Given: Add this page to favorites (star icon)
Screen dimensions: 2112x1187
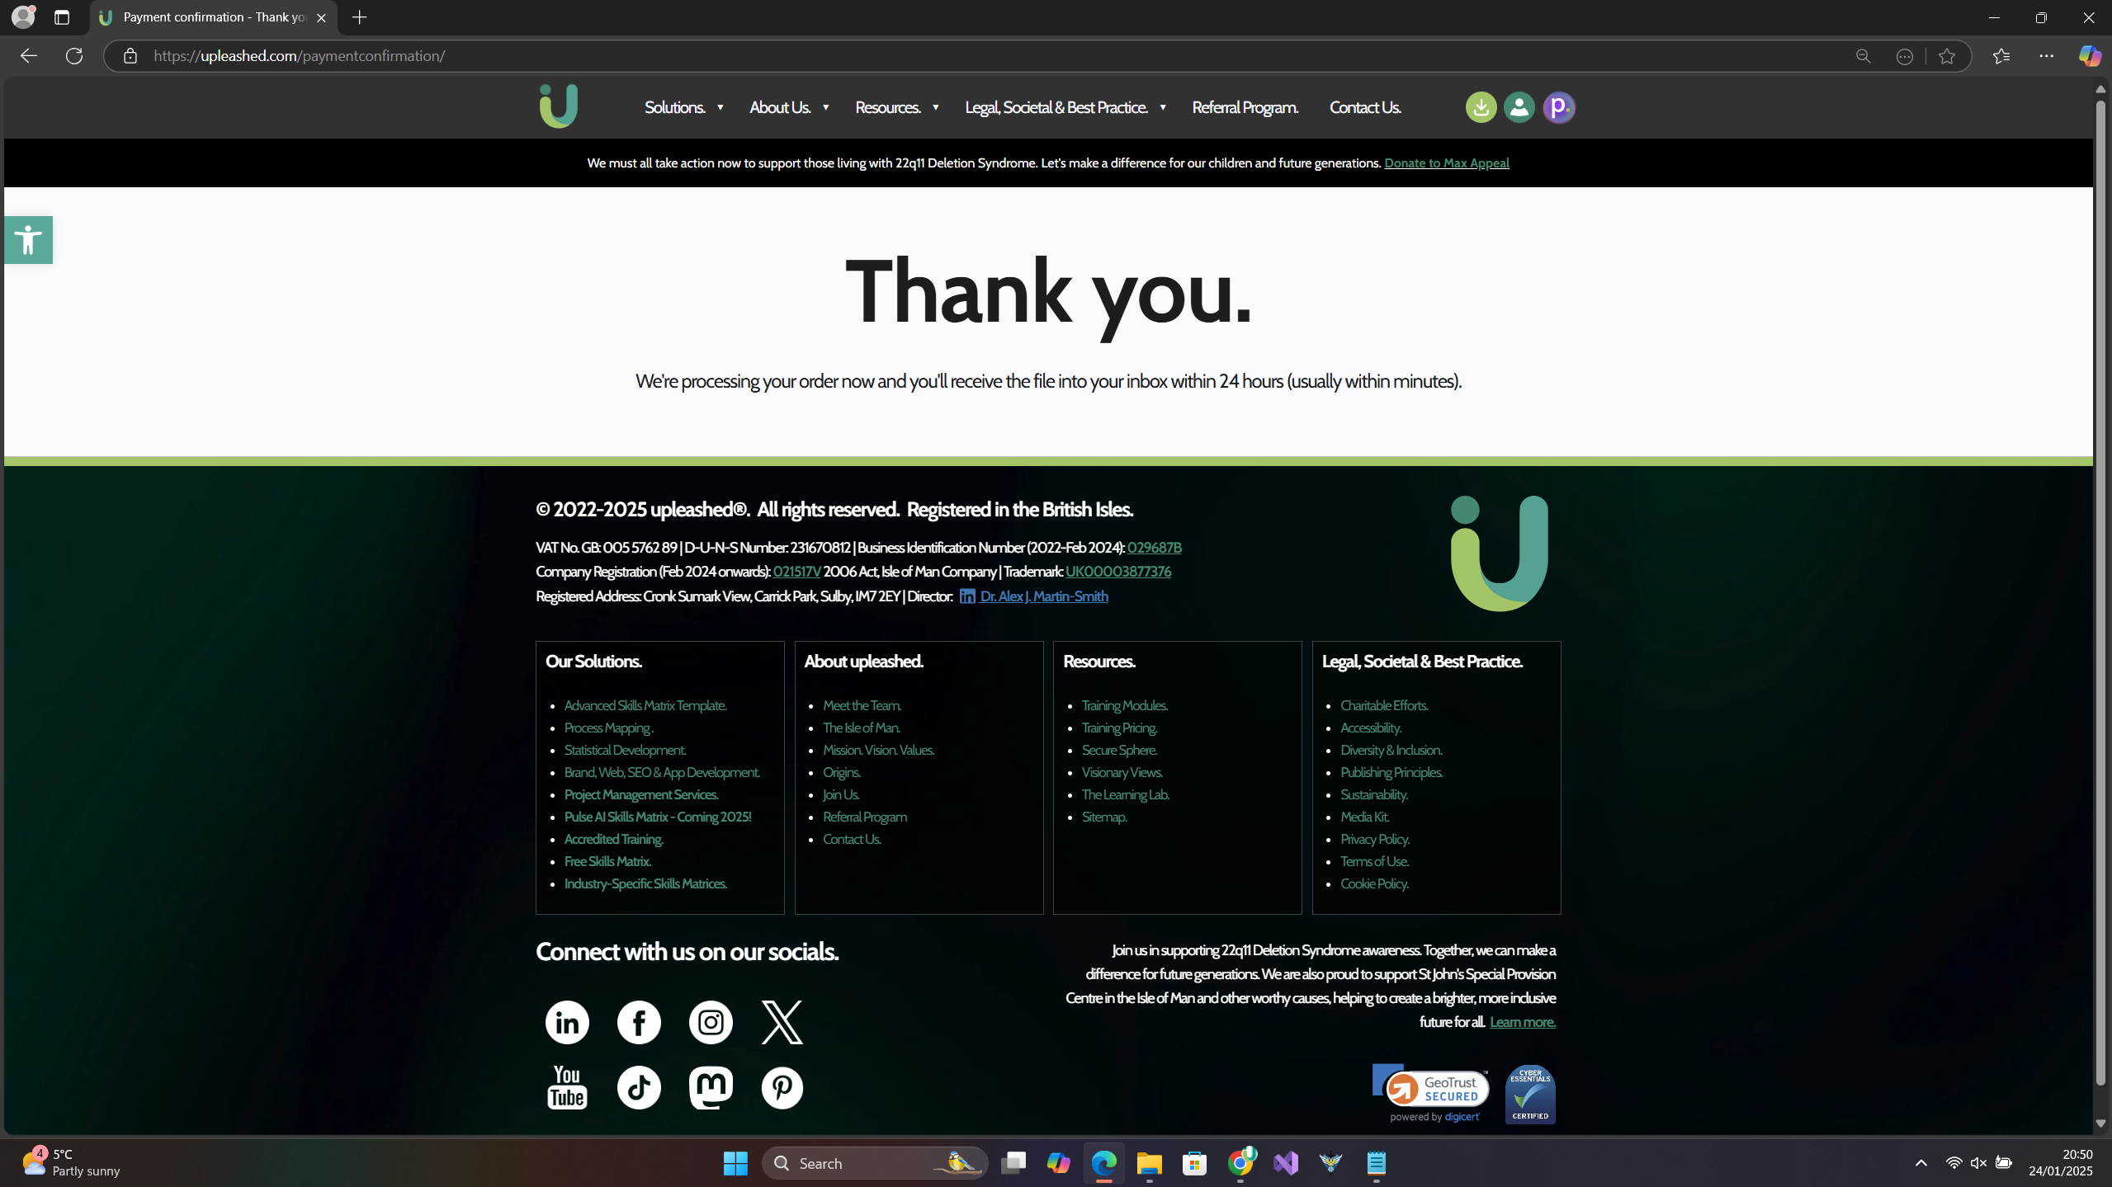Looking at the screenshot, I should [1947, 56].
